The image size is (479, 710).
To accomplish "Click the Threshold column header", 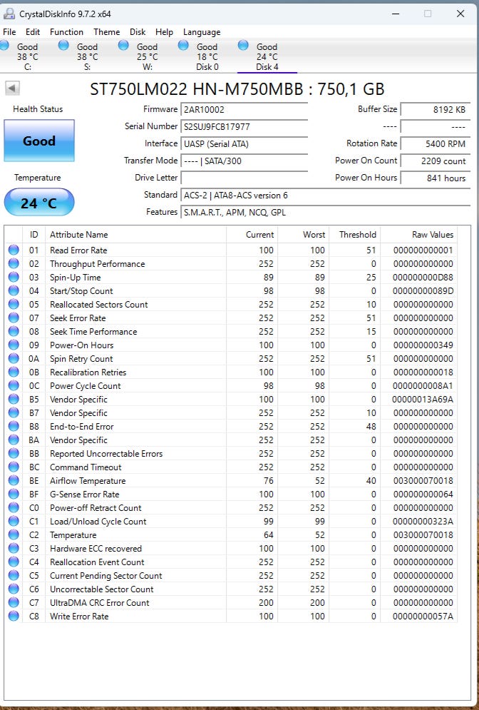I will (354, 235).
